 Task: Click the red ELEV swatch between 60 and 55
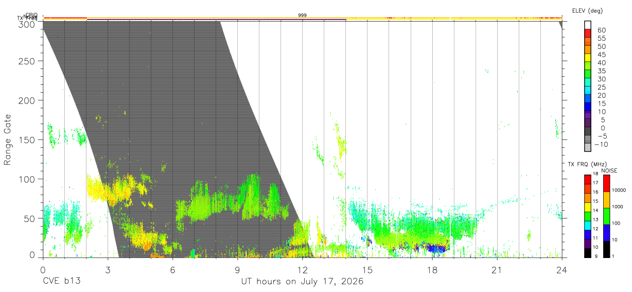pyautogui.click(x=588, y=33)
